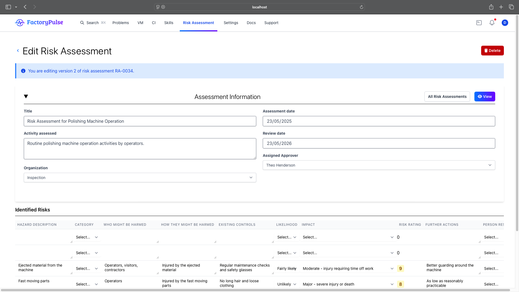Screen dimensions: 519x292
Task: Open Category dropdown for Fast moving parts row
Action: (86, 284)
